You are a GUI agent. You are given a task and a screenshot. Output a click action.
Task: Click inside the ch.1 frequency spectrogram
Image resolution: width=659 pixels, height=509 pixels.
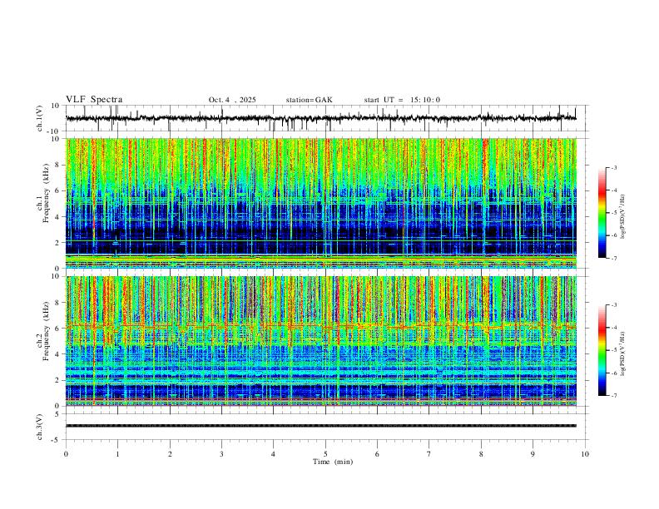click(320, 203)
